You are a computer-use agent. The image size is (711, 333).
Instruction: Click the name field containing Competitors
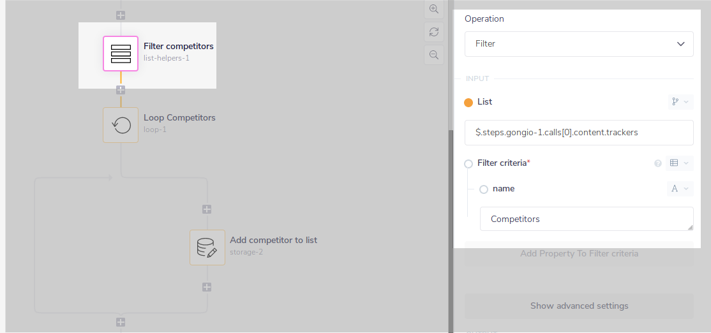pyautogui.click(x=586, y=219)
